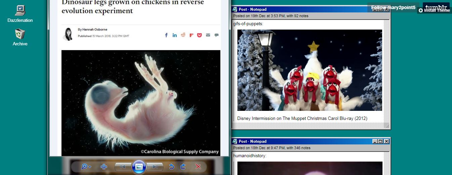The image size is (452, 175).
Task: Click the photo viewer zoom magnifier
Action: point(84,166)
